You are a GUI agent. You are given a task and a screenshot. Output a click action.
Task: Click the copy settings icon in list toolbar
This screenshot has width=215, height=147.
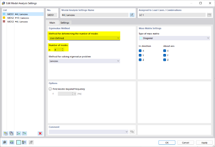pos(11,133)
